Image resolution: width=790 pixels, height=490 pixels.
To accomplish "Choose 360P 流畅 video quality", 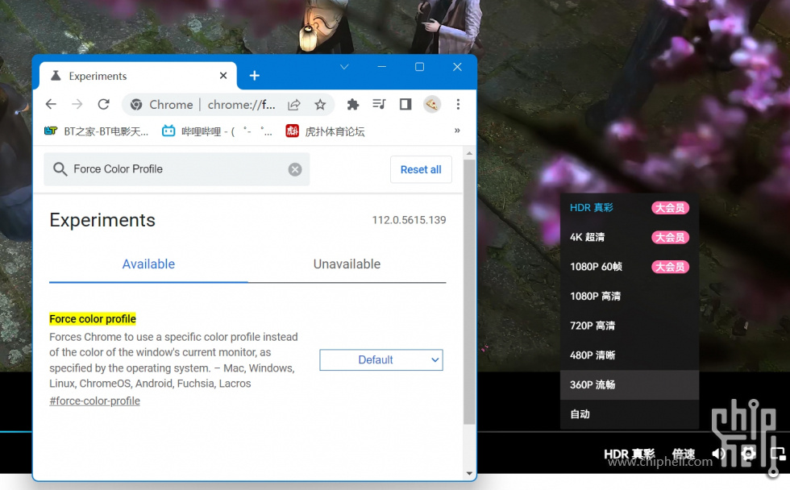I will point(630,384).
